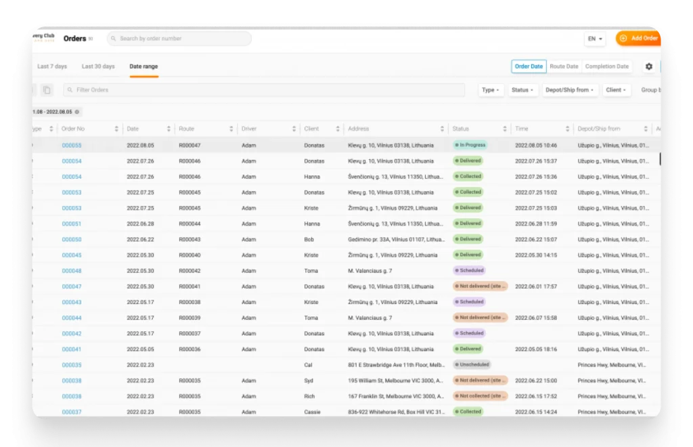Switch to the Last 7 days tab
The width and height of the screenshot is (693, 447).
pos(53,66)
